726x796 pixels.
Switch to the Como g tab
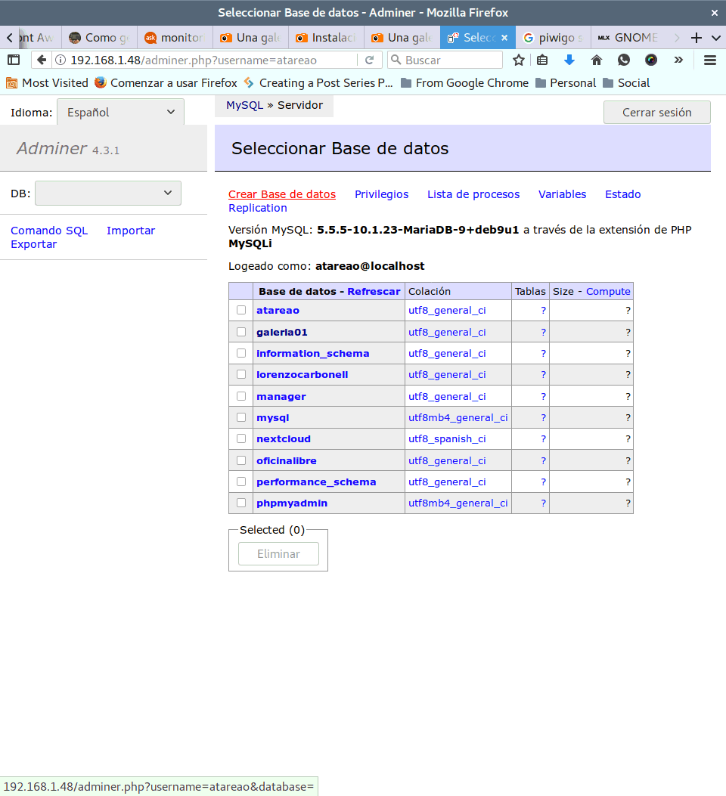[x=100, y=38]
